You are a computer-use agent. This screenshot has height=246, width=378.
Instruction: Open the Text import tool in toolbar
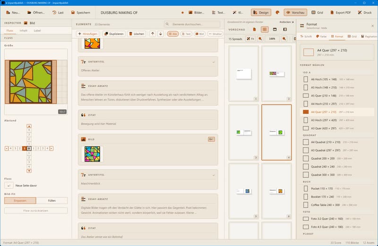(x=218, y=13)
